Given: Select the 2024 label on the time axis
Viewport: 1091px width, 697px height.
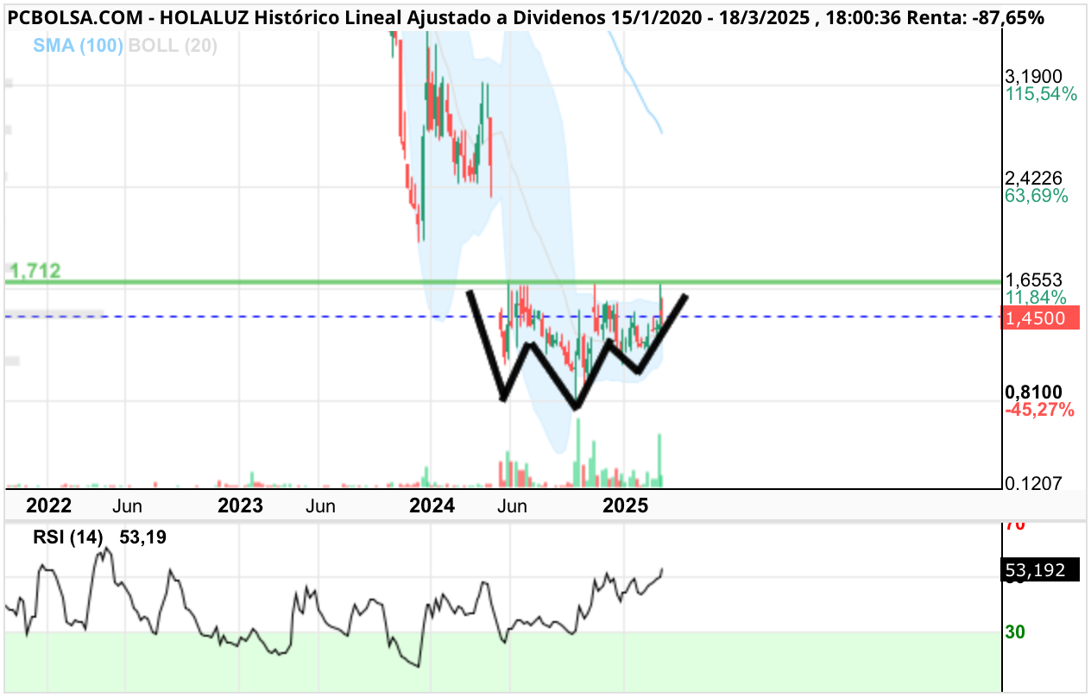Looking at the screenshot, I should [x=432, y=505].
